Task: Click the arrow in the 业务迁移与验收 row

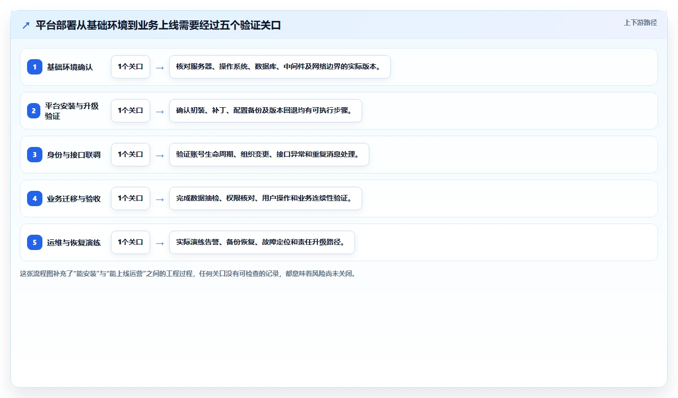Action: (160, 199)
